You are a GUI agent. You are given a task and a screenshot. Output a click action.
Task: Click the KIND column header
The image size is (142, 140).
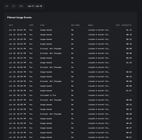point(42,25)
